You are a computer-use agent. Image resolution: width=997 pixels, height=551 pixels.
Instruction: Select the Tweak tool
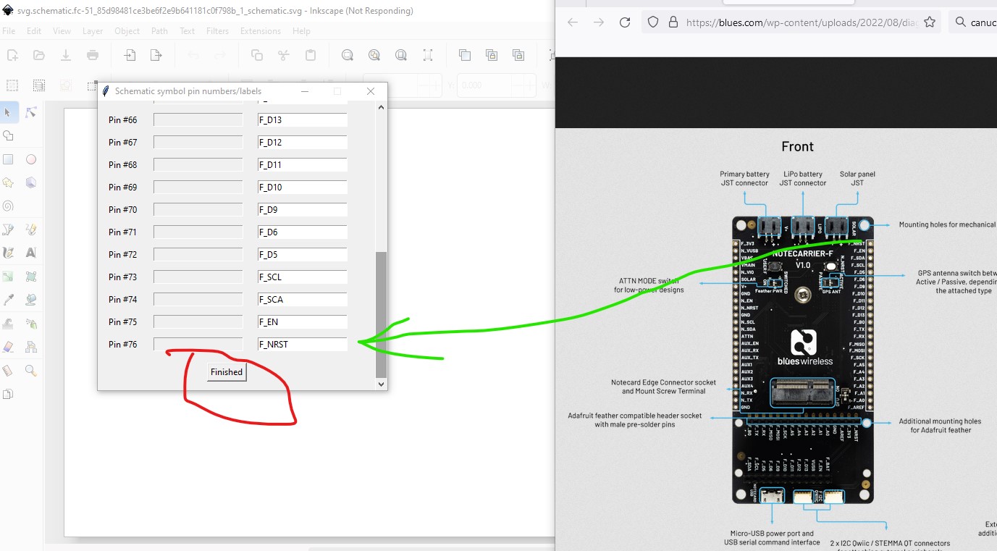pyautogui.click(x=8, y=324)
